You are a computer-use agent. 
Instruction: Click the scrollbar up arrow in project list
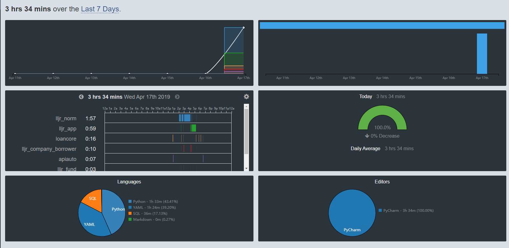246,106
